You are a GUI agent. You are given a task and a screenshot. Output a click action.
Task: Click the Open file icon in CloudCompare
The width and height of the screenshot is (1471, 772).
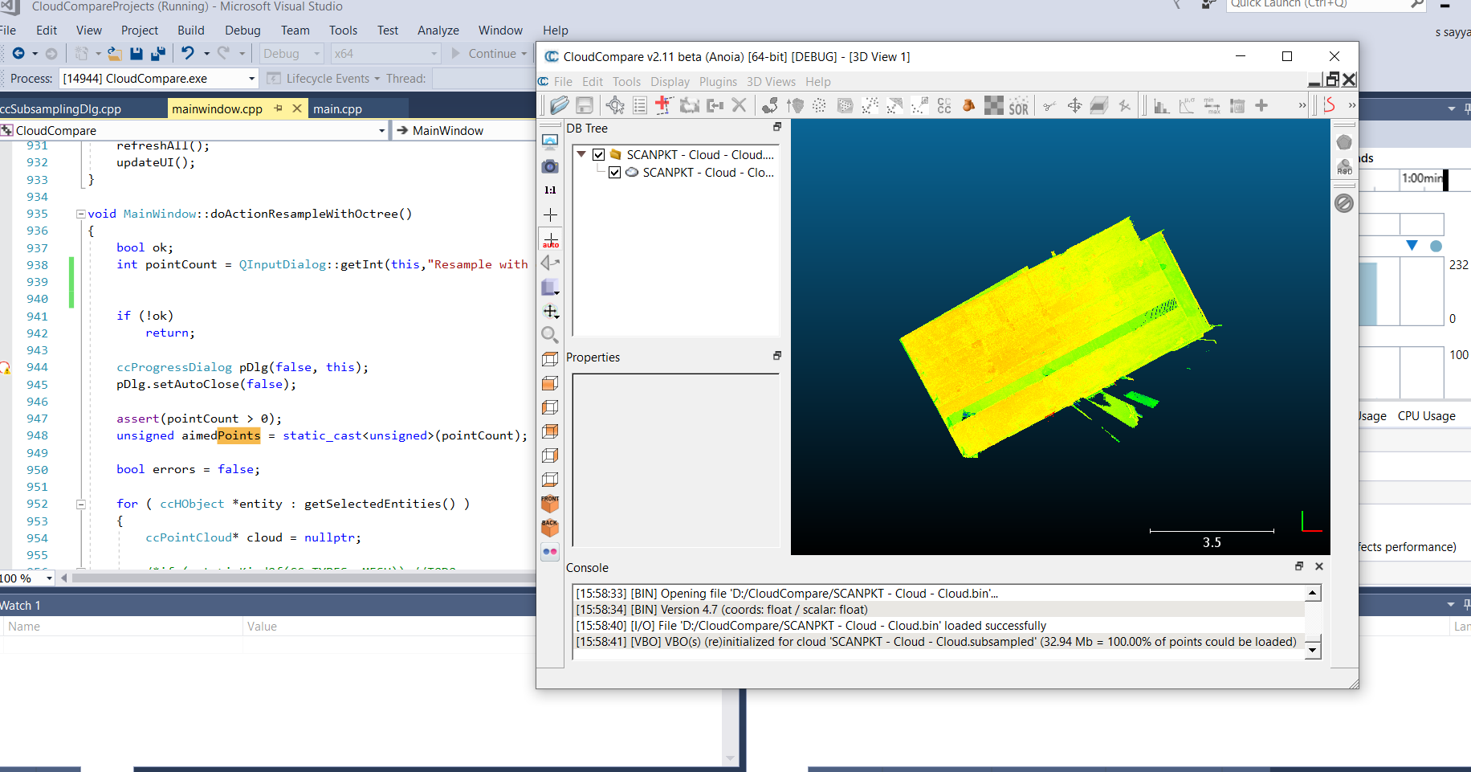point(560,105)
